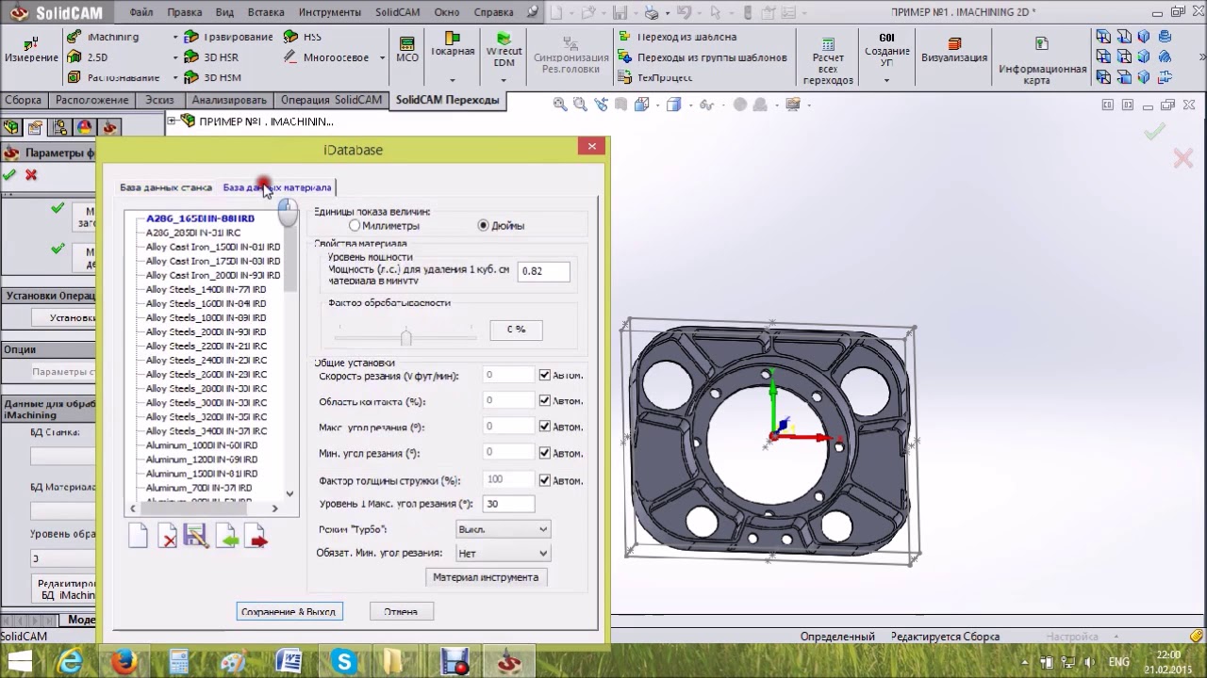
Task: Toggle Автом. checkbox for Область контакта
Action: (x=544, y=401)
